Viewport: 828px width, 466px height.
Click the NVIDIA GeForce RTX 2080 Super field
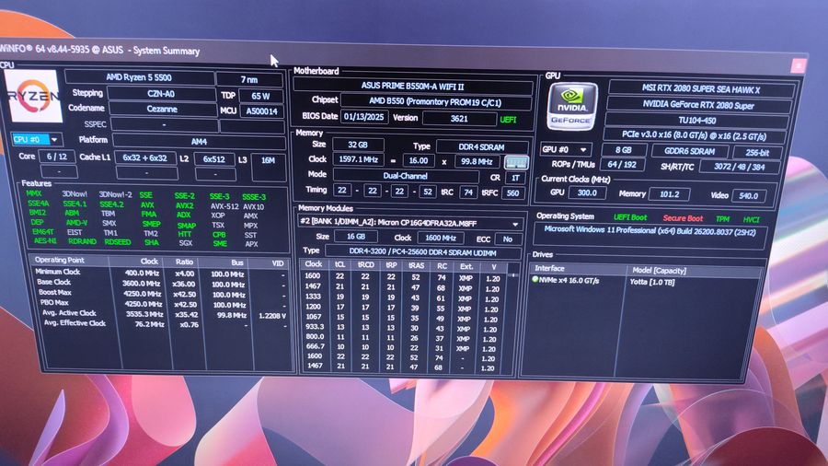click(x=698, y=105)
